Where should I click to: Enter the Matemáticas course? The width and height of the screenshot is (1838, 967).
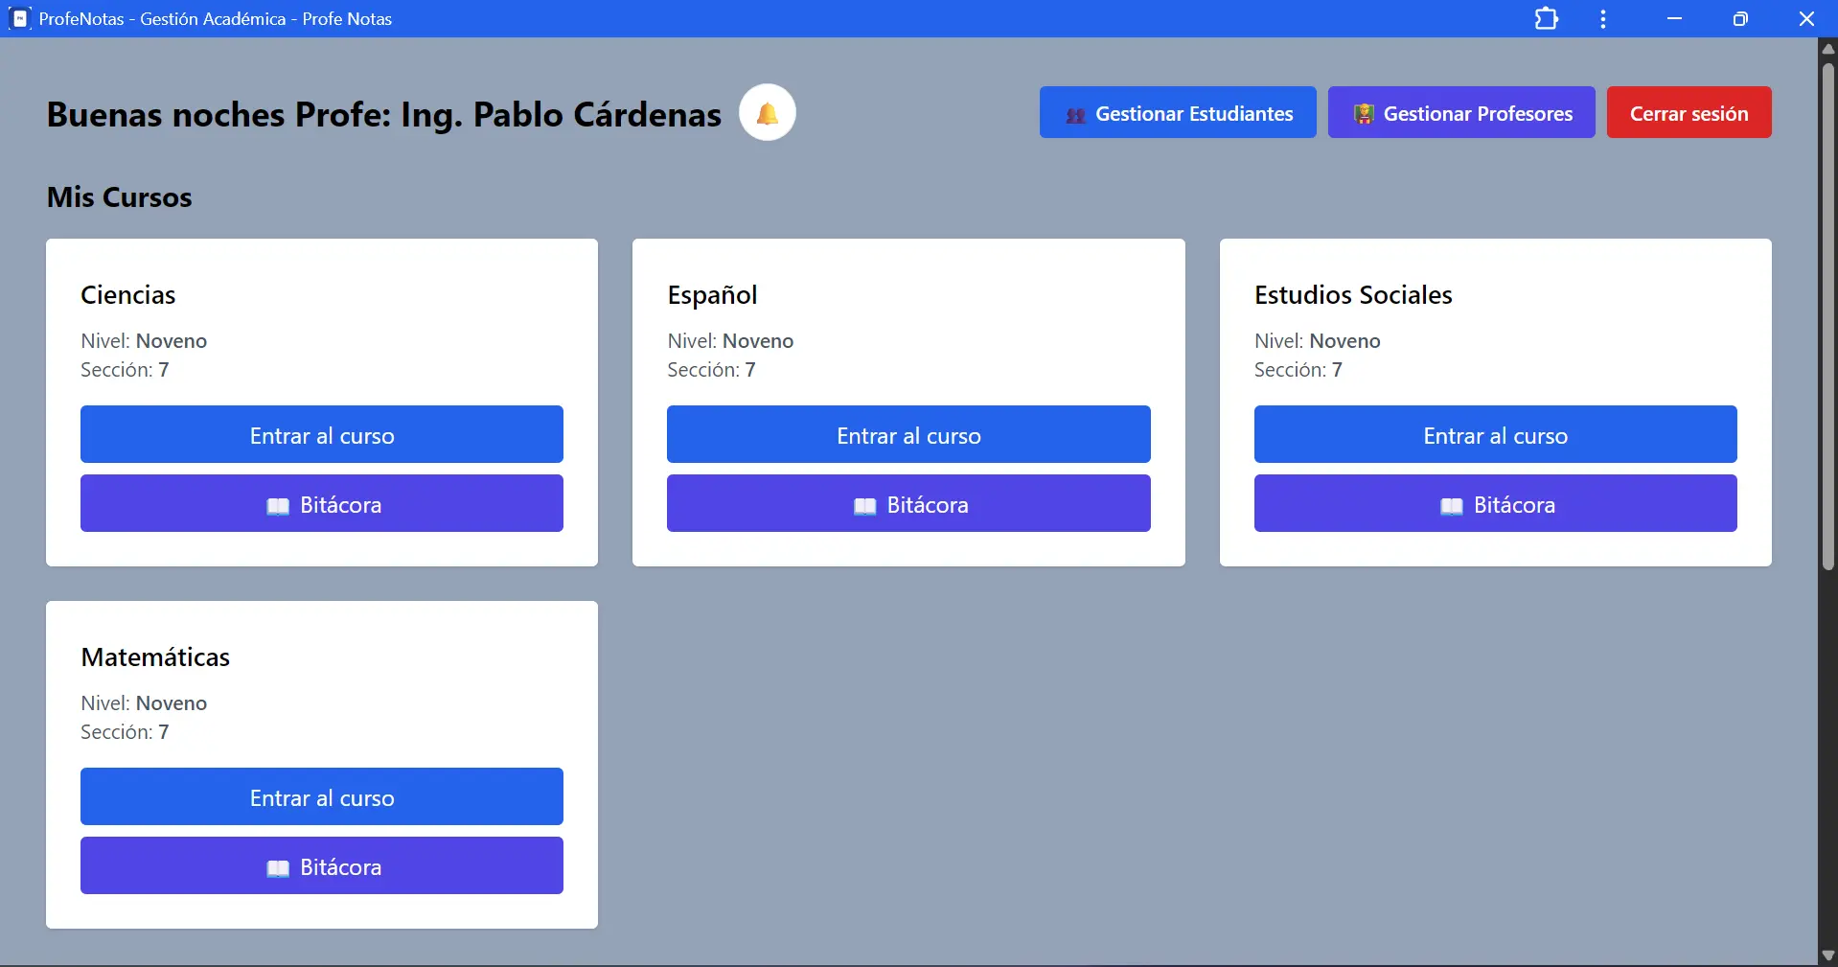tap(322, 796)
